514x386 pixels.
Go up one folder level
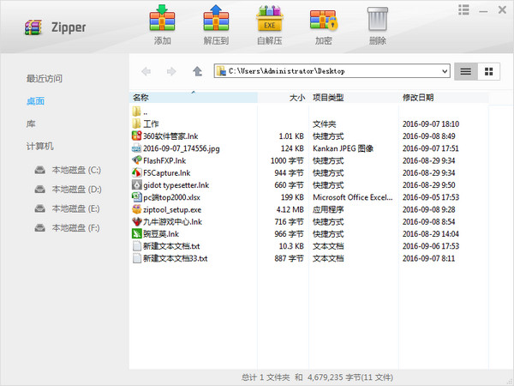point(198,71)
